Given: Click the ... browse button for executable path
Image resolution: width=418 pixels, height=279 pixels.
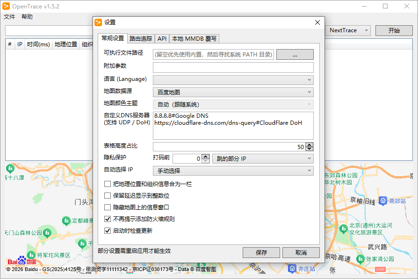Looking at the screenshot, I should click(x=295, y=55).
